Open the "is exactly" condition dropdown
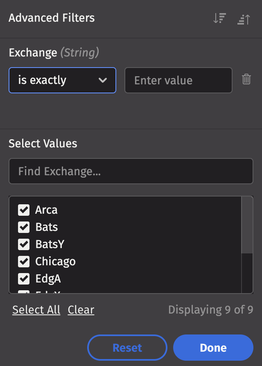The image size is (262, 366). (62, 80)
